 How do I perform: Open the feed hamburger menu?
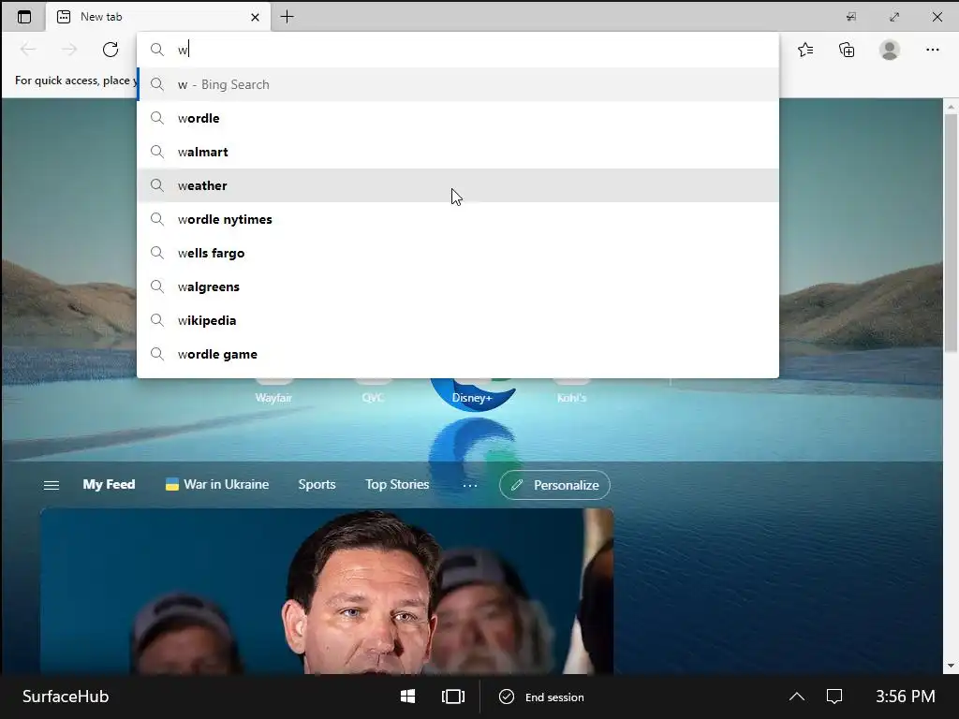(x=52, y=485)
